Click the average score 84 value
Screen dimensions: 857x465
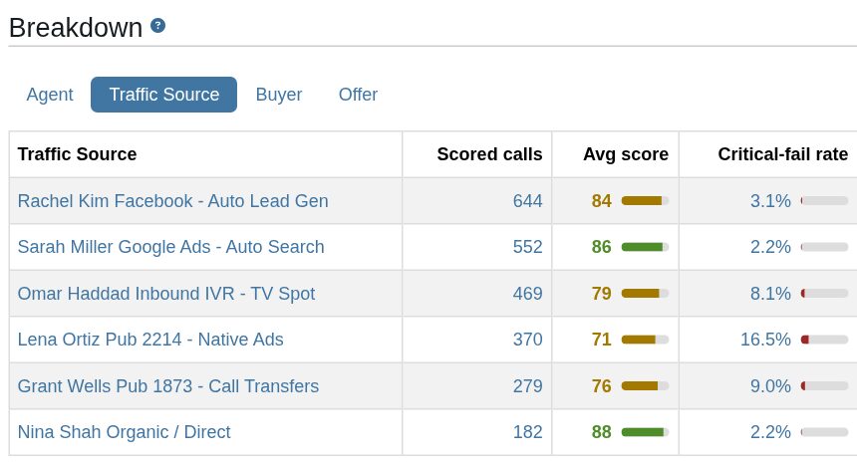point(601,201)
